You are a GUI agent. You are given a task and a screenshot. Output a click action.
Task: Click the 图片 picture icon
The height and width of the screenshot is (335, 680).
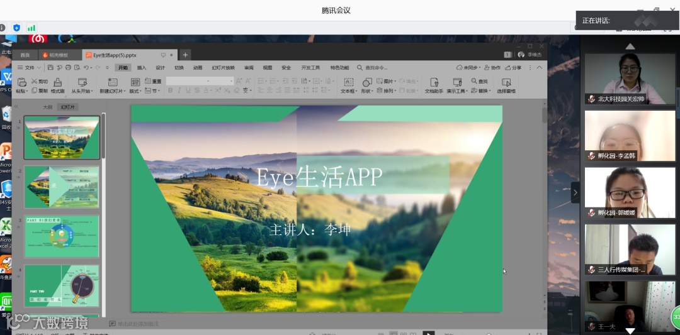[x=380, y=81]
